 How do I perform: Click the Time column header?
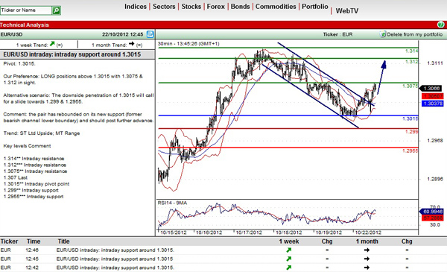click(34, 241)
